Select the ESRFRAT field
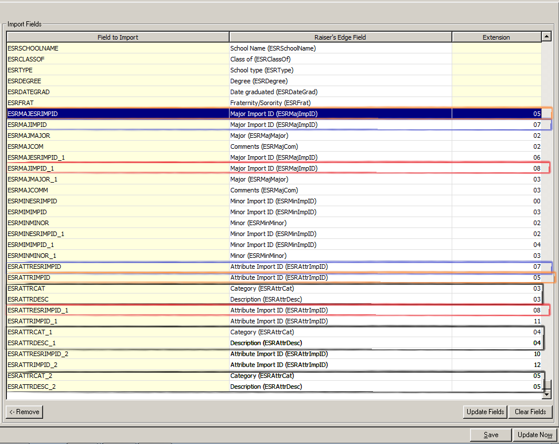 click(x=118, y=103)
